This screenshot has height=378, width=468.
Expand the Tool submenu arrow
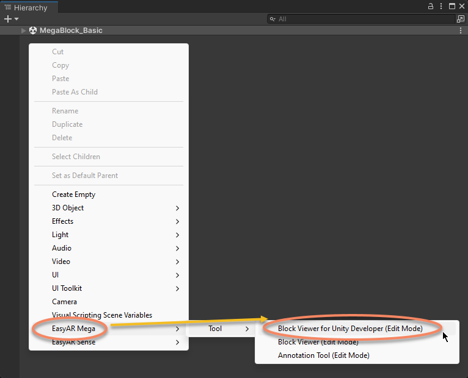click(x=247, y=329)
